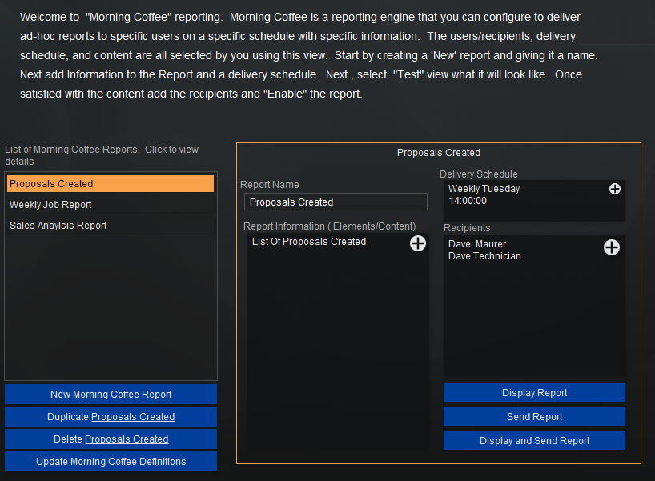Select the List Of Proposals Created element
655x481 pixels.
309,242
